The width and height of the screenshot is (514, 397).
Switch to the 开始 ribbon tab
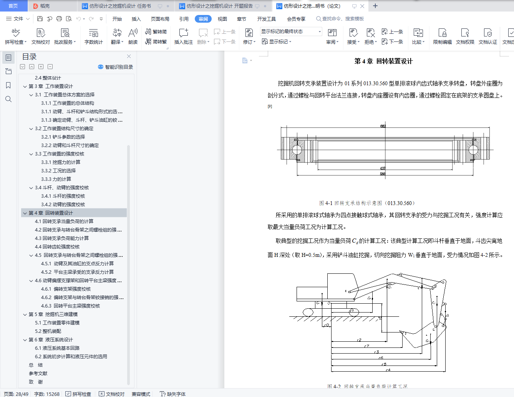[117, 19]
